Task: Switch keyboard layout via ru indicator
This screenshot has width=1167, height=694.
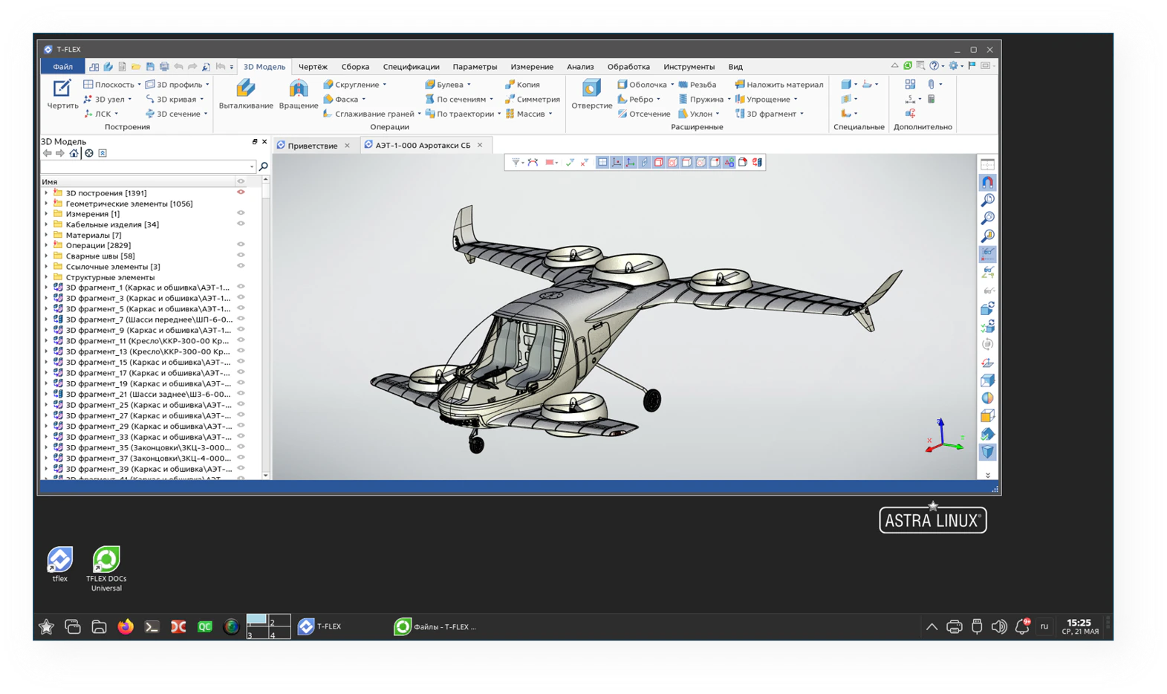Action: pos(1044,626)
